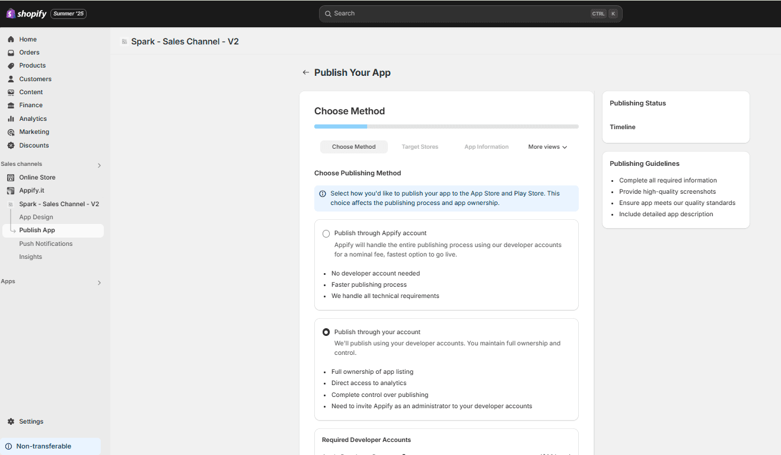This screenshot has width=781, height=455.
Task: Switch to the Target Stores tab
Action: click(420, 146)
